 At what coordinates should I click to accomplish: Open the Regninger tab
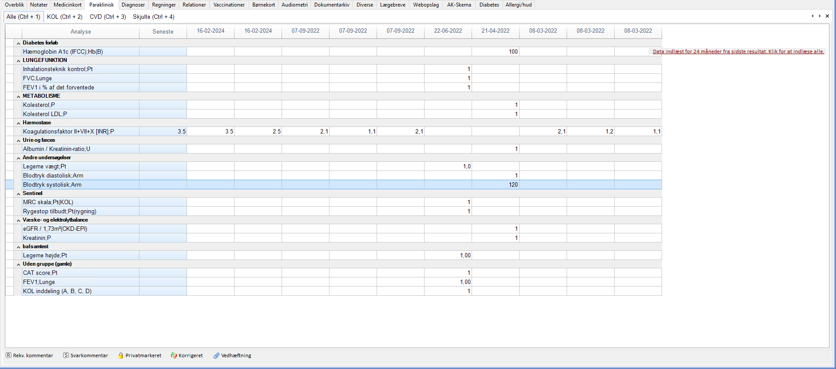tap(164, 5)
